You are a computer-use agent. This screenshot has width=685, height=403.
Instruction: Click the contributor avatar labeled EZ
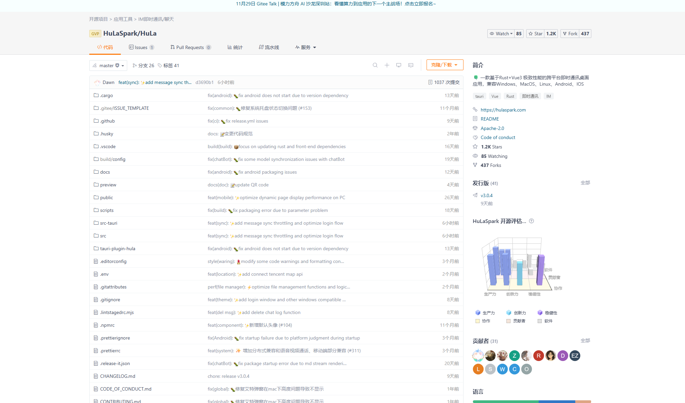click(x=575, y=356)
